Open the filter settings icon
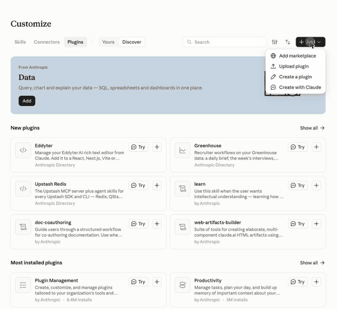Image resolution: width=337 pixels, height=309 pixels. [274, 42]
